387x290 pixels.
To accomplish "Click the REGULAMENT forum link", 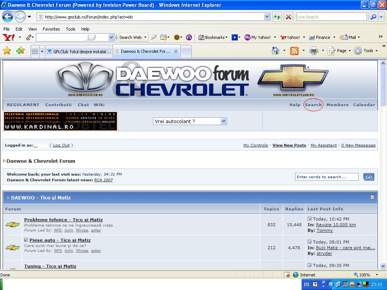I will (x=23, y=105).
